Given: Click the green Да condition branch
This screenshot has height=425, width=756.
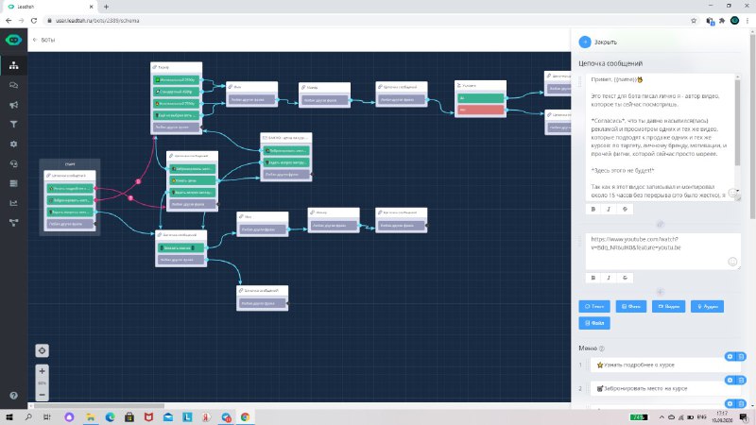Looking at the screenshot, I should [x=480, y=98].
